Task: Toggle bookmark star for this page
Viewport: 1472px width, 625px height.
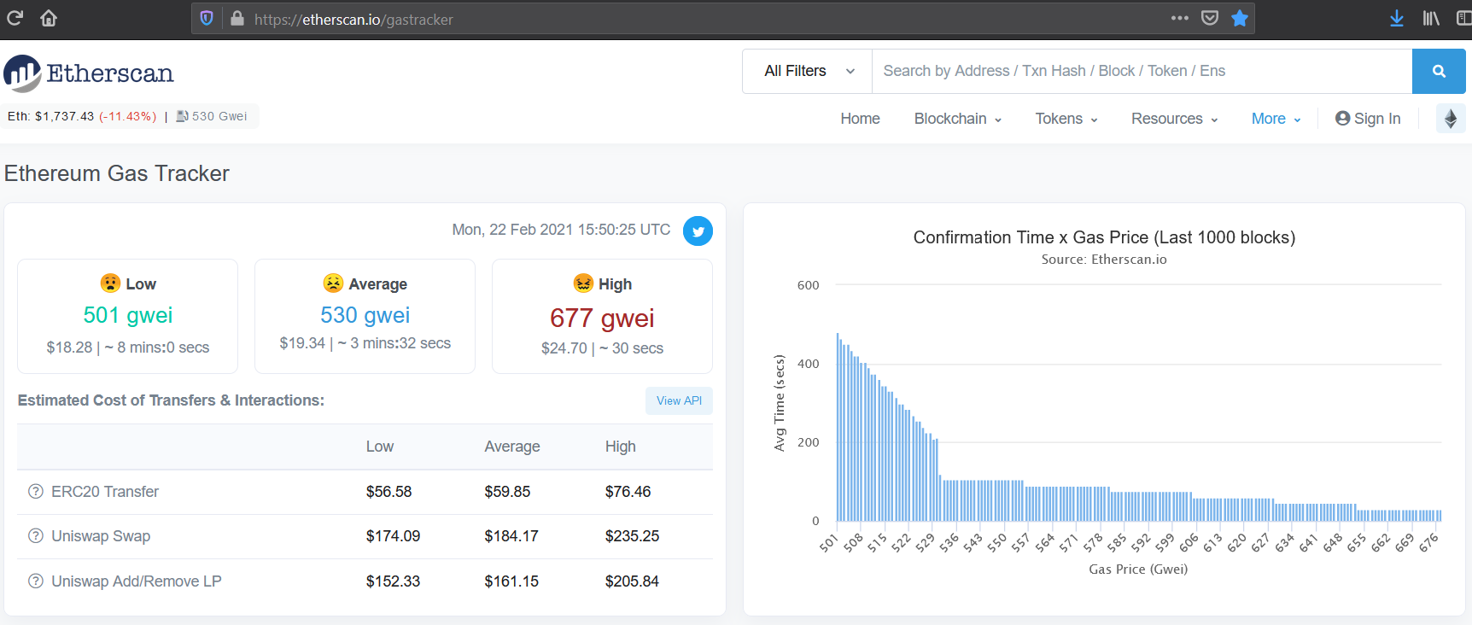Action: point(1240,18)
